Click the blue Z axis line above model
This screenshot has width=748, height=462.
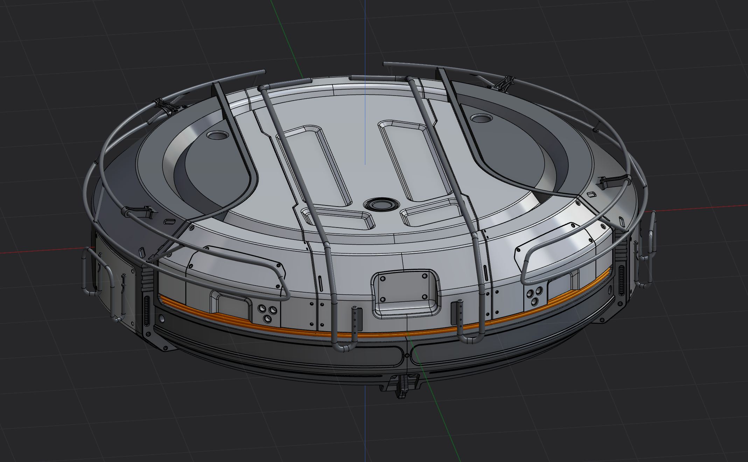point(364,35)
